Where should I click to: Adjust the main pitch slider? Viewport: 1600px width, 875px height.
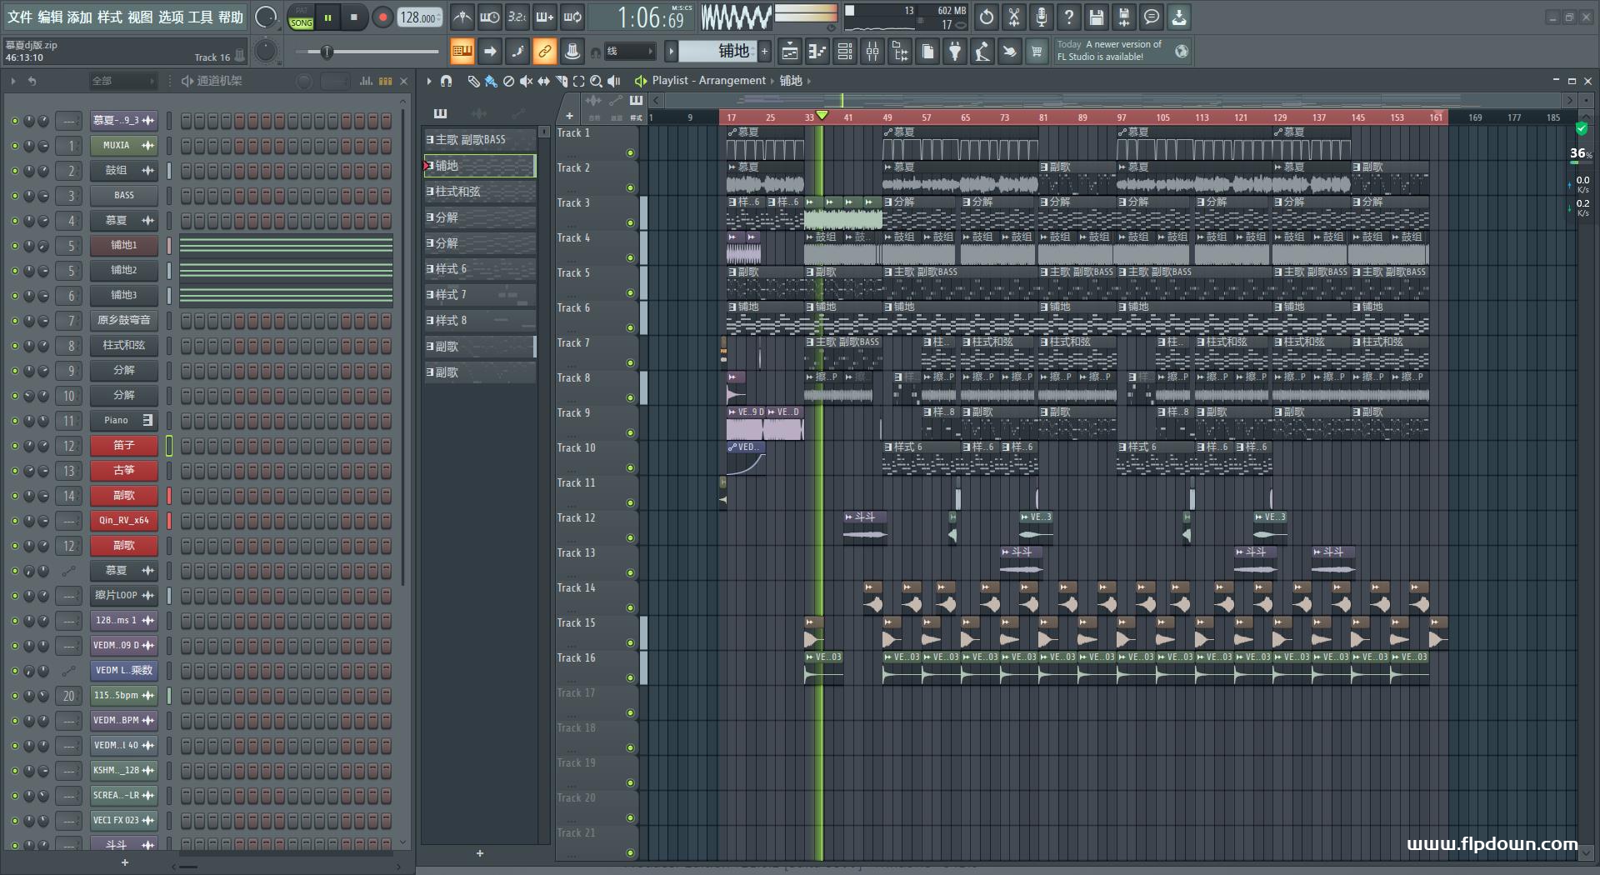[x=367, y=52]
